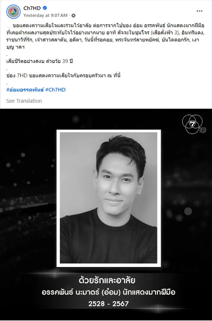Click the first line of the post text

coord(108,26)
